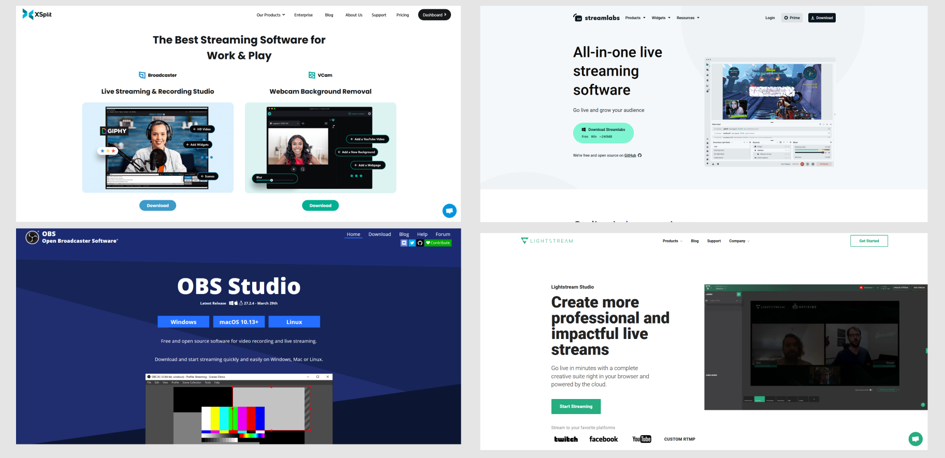This screenshot has width=945, height=458.
Task: Expand Our Products dropdown on XSplit
Action: coord(271,15)
